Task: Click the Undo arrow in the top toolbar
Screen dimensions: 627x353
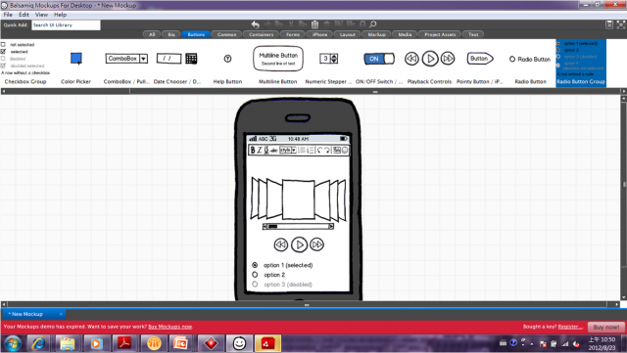Action: pyautogui.click(x=255, y=24)
